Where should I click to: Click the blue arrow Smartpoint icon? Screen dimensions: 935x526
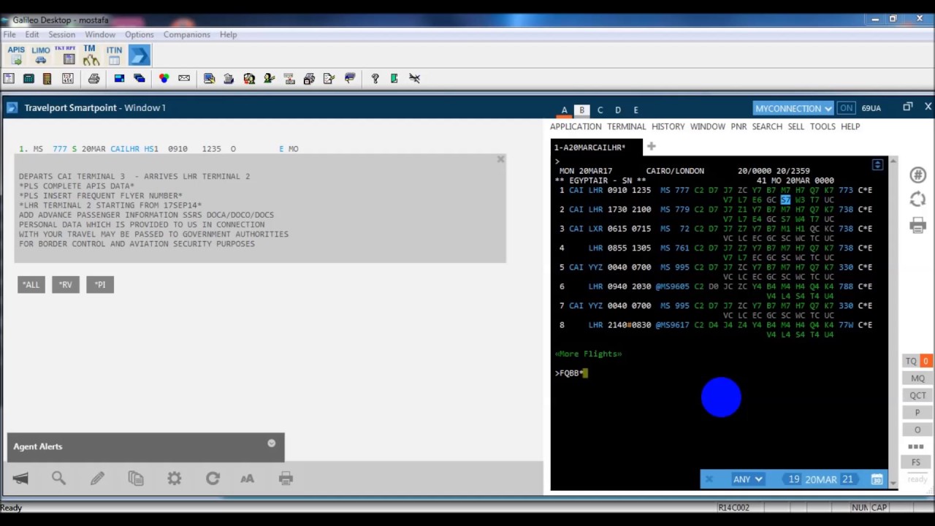coord(139,55)
